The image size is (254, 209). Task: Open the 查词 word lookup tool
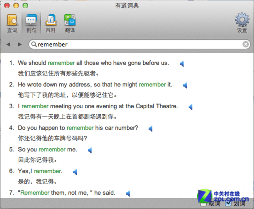(12, 23)
